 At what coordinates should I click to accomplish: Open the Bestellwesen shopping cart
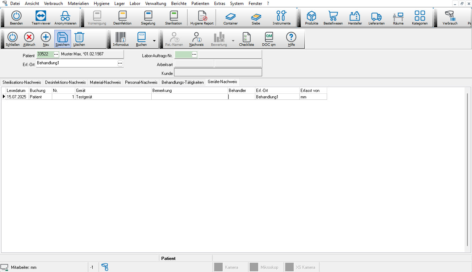[x=333, y=17]
